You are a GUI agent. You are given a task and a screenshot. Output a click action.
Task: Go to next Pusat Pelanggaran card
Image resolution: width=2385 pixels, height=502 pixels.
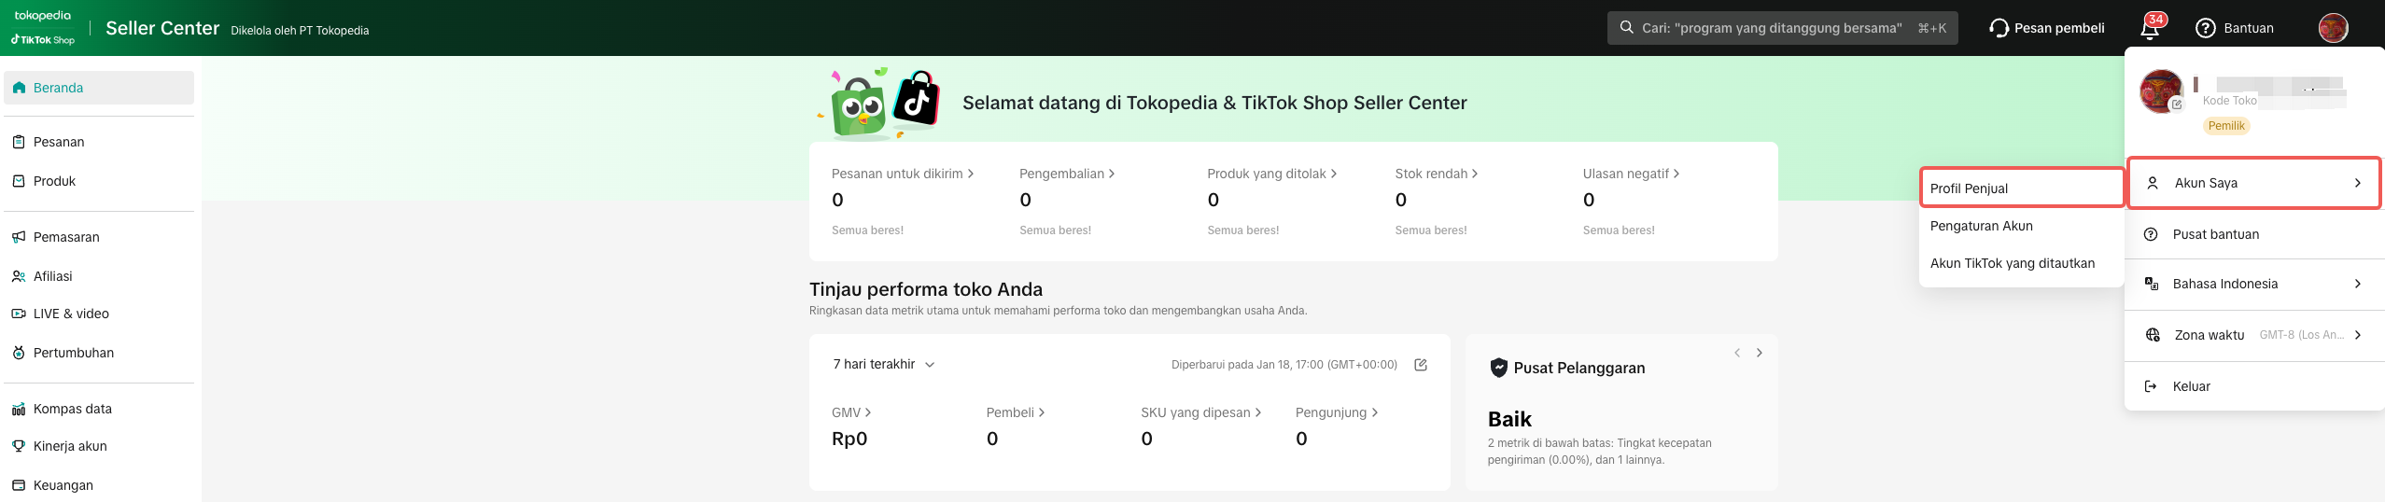point(1760,353)
